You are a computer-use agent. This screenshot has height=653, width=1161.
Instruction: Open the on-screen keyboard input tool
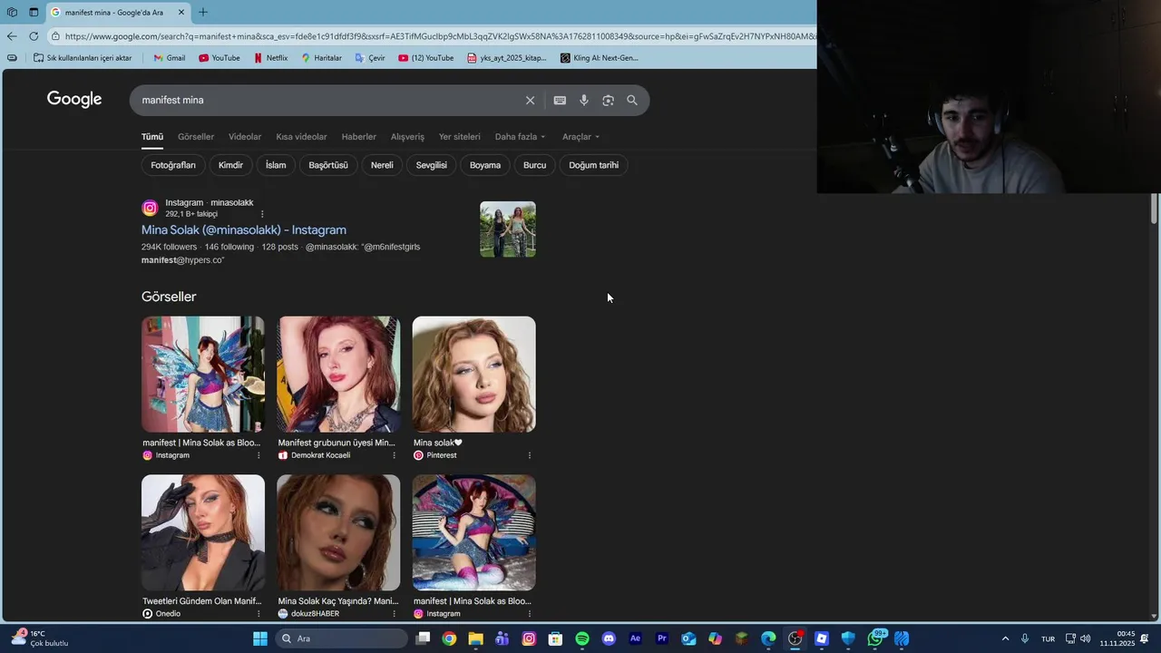560,101
